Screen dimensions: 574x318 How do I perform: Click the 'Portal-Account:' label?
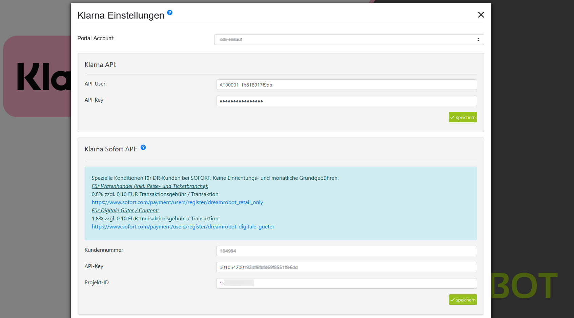tap(96, 38)
